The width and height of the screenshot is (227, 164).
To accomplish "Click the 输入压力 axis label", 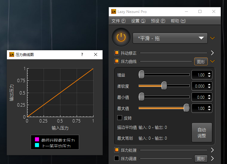I will pyautogui.click(x=60, y=128).
